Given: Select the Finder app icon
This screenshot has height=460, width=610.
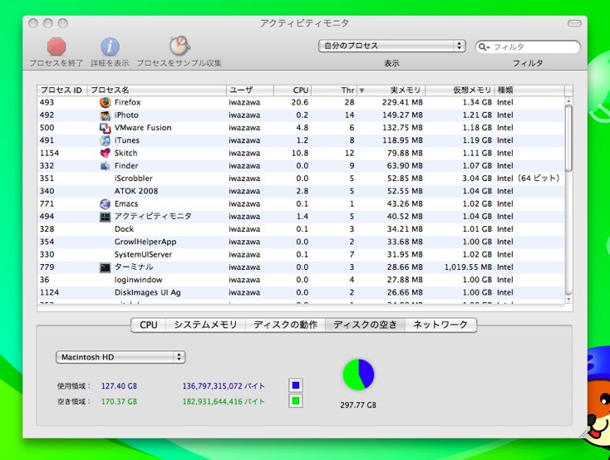Looking at the screenshot, I should tap(105, 166).
